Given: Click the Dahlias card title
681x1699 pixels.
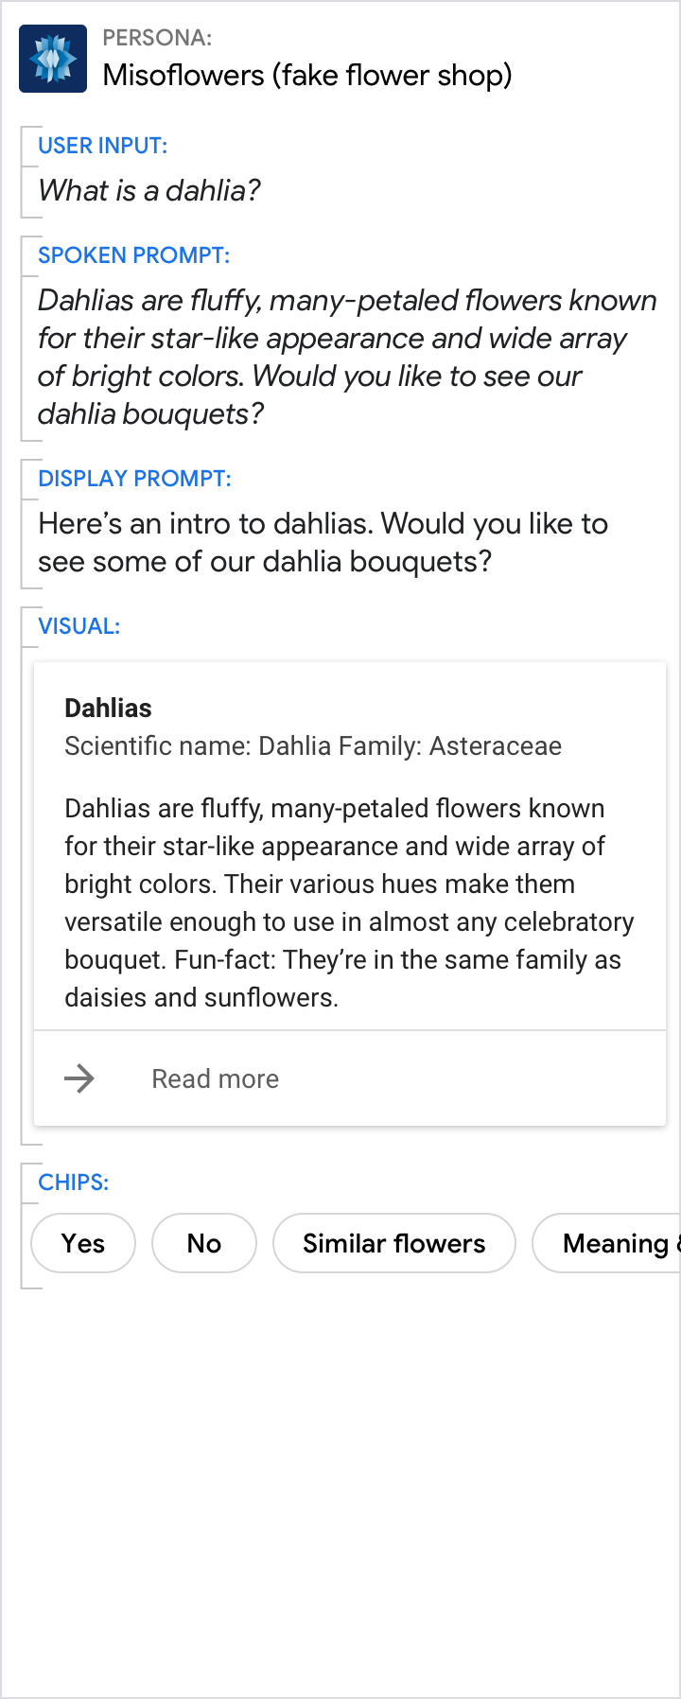Looking at the screenshot, I should point(108,708).
